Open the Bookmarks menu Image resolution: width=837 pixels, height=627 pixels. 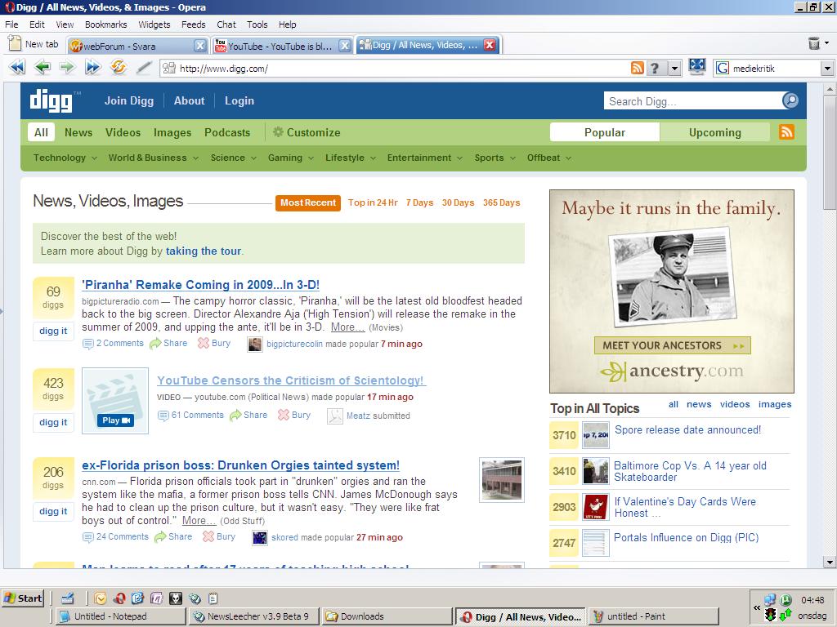(x=105, y=24)
